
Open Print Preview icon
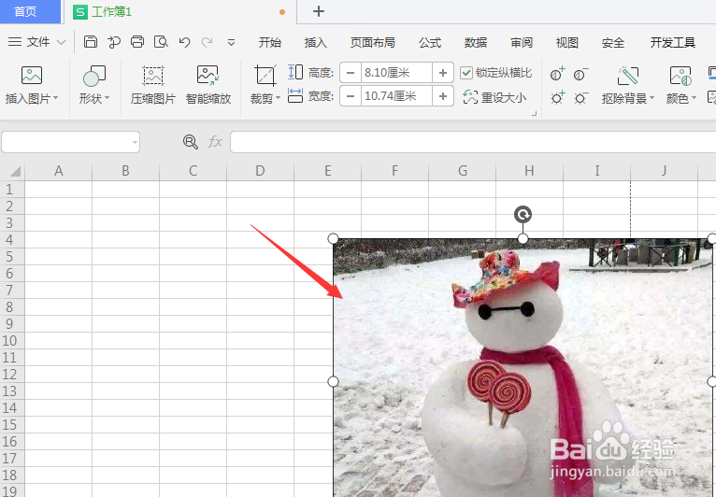(x=161, y=42)
